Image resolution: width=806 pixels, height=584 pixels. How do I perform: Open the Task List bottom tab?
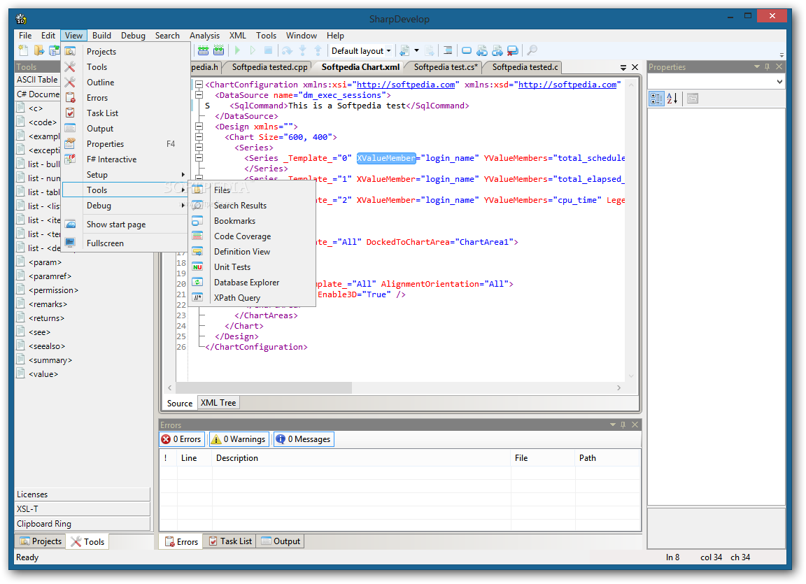point(230,541)
